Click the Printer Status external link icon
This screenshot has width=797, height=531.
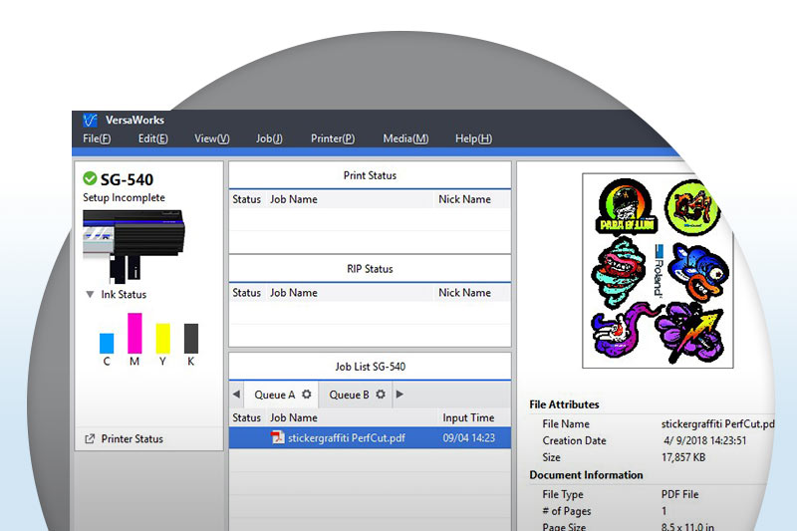click(90, 438)
